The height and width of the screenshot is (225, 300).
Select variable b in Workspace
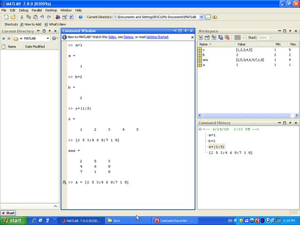point(248,55)
